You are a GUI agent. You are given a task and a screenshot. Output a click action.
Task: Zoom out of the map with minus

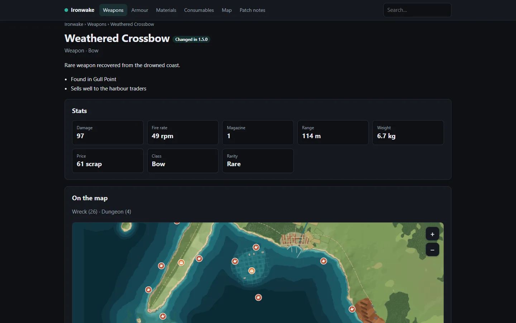click(x=433, y=250)
